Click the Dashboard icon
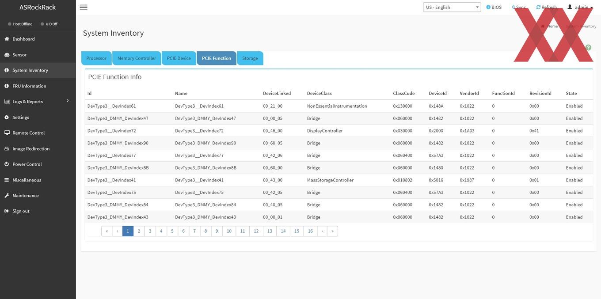The image size is (601, 299). tap(7, 39)
